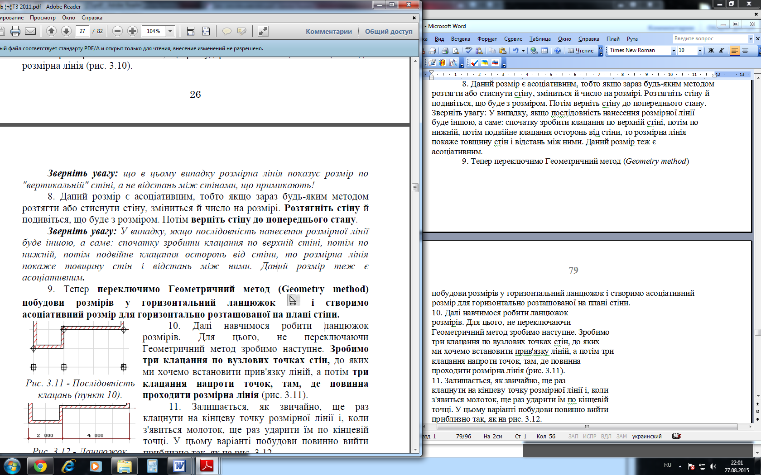
Task: Click the Print icon in Word toolbar
Action: pos(445,51)
